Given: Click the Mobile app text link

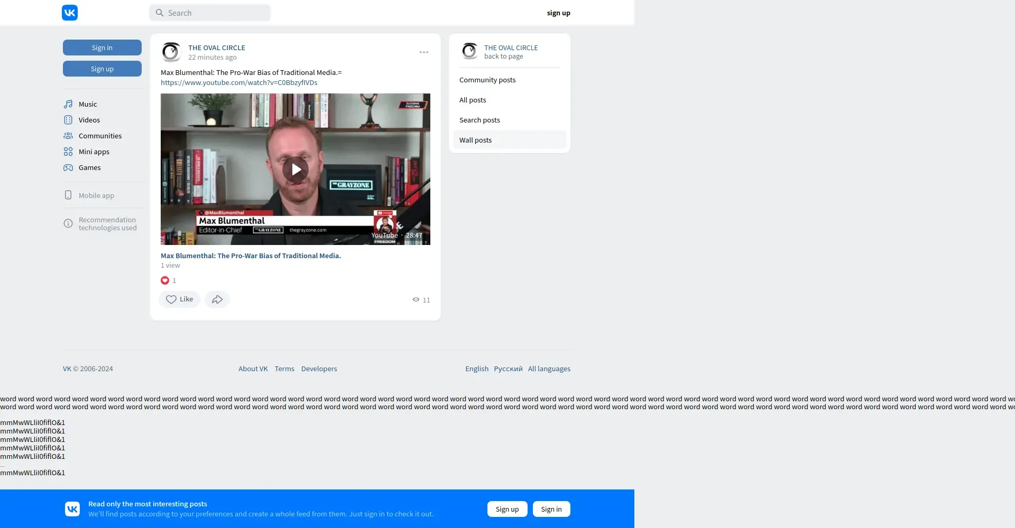Looking at the screenshot, I should click(97, 195).
